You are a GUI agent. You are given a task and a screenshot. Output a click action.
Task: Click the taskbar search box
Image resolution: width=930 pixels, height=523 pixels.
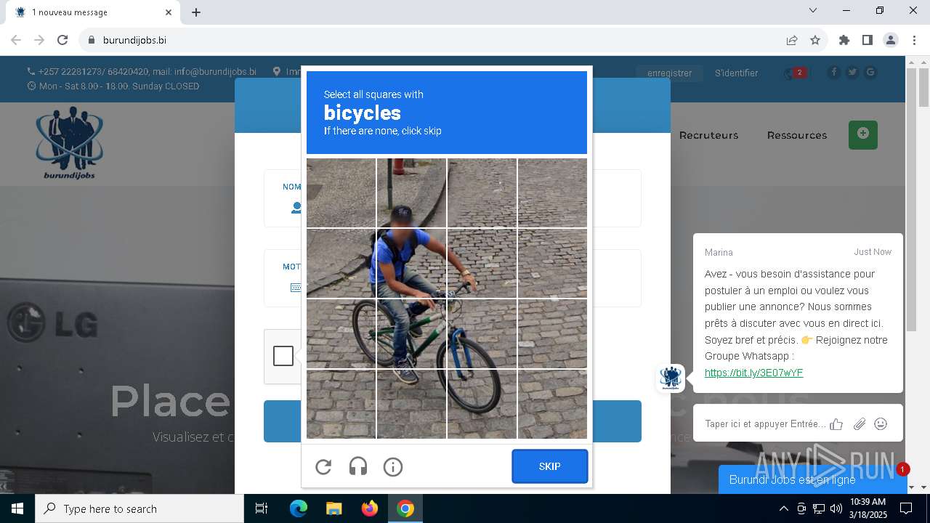139,508
